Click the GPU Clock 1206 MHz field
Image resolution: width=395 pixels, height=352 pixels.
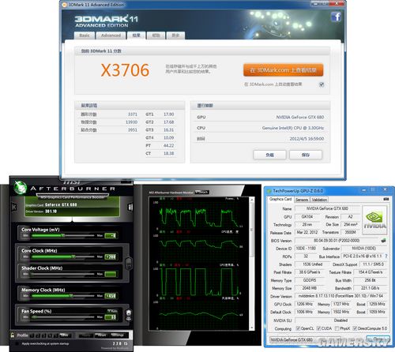305,304
